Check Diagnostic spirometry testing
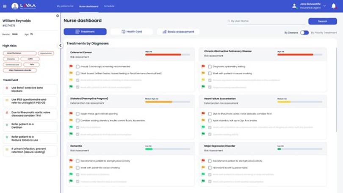343x193 pixels. pos(210,66)
